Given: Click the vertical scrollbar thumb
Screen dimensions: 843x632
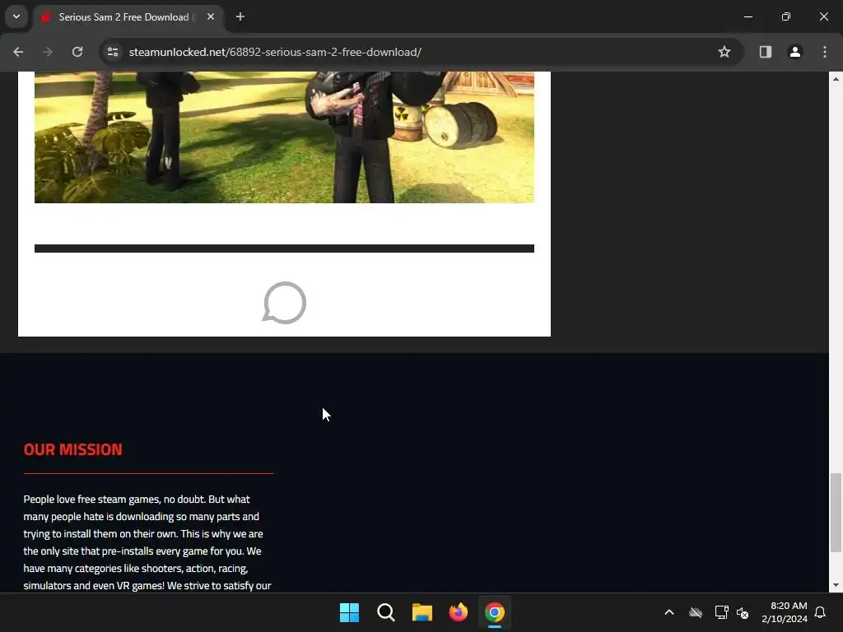Looking at the screenshot, I should pyautogui.click(x=836, y=512).
